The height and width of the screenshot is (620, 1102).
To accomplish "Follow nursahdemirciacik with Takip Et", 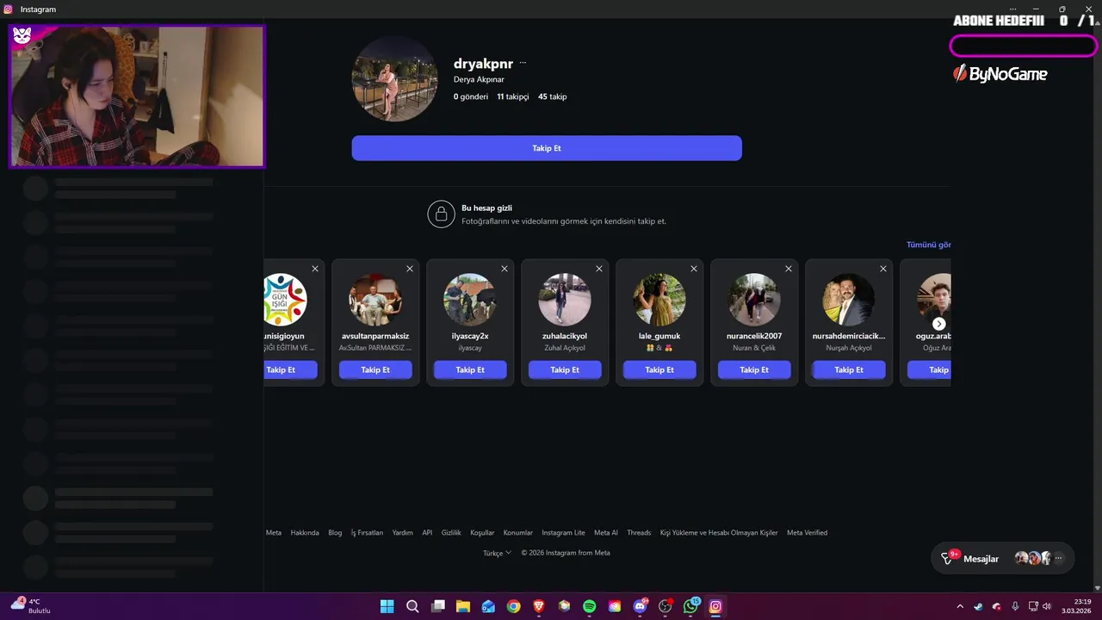I will coord(849,369).
